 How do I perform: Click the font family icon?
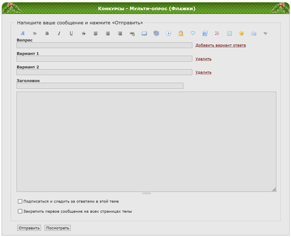[22, 34]
